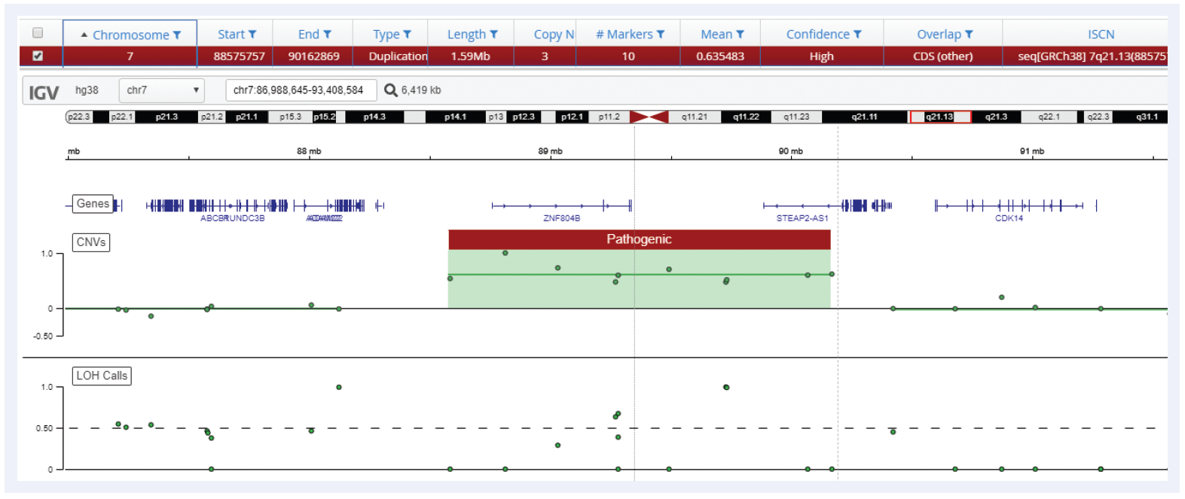This screenshot has height=499, width=1185.
Task: Click the Chromosome sort arrow
Action: pyautogui.click(x=84, y=35)
